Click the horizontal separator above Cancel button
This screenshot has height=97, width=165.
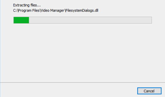[x=82, y=82]
